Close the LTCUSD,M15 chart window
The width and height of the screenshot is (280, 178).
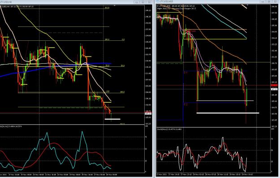click(x=275, y=2)
